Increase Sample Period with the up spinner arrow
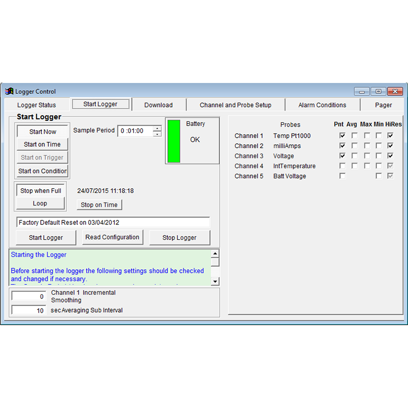The image size is (408, 408). coord(157,129)
